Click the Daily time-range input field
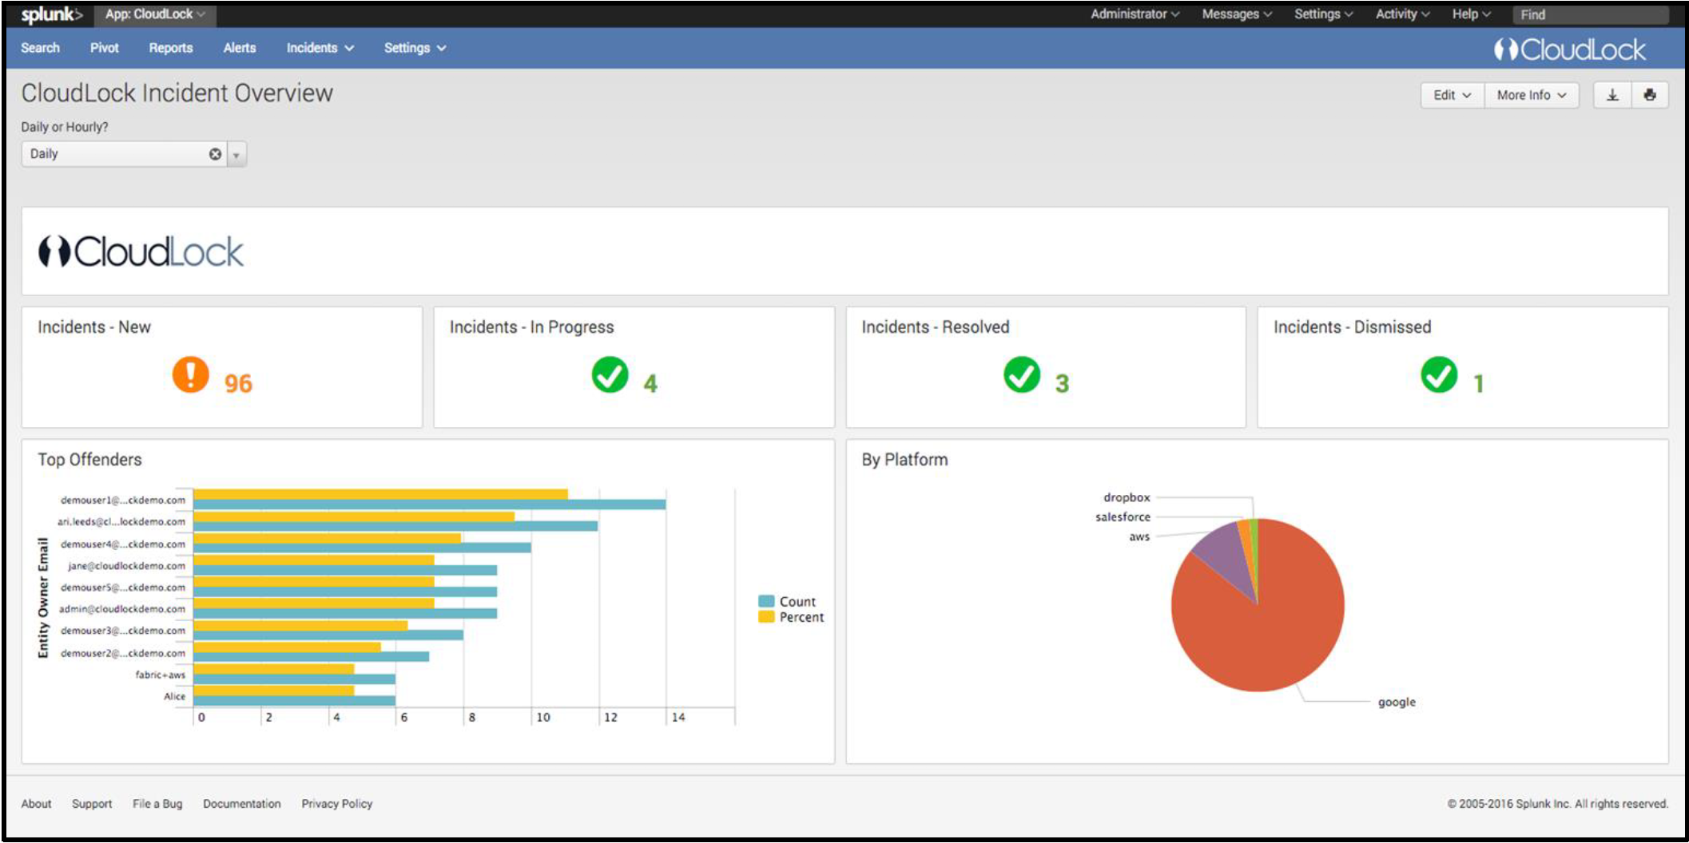 point(124,154)
